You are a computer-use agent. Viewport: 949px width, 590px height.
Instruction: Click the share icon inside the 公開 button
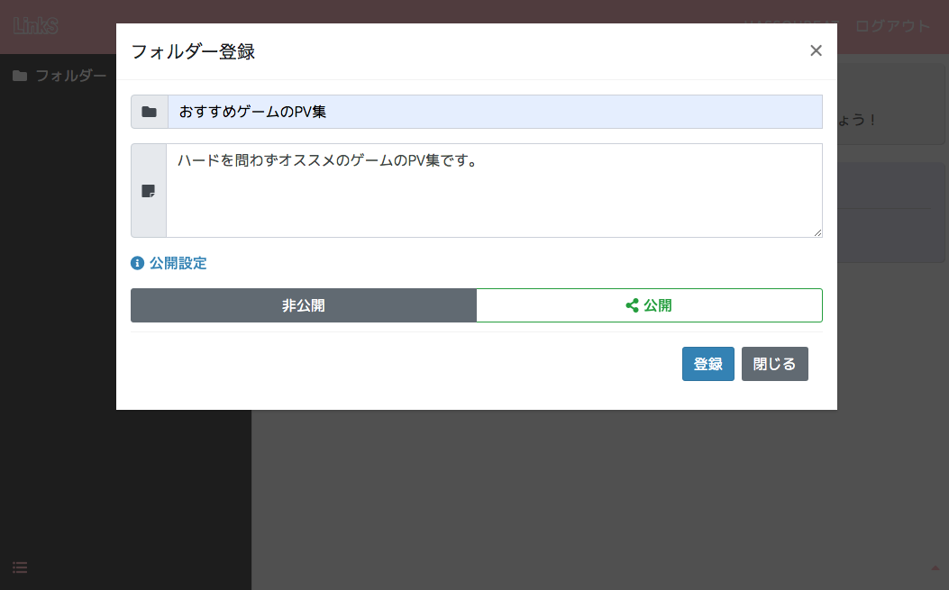[x=632, y=304]
